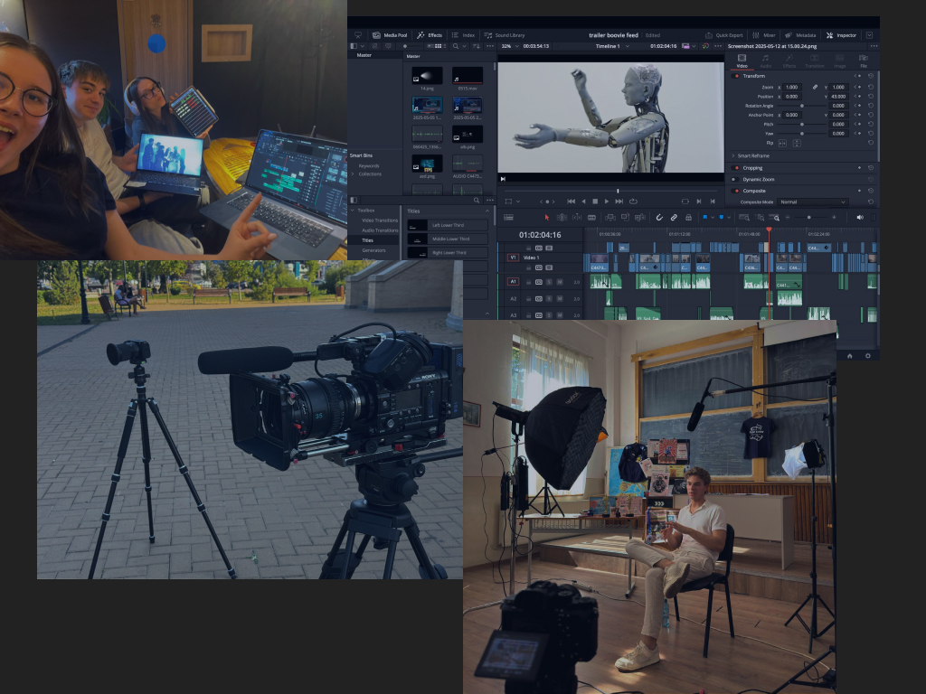Click the Quick Export button
The width and height of the screenshot is (926, 694).
pyautogui.click(x=724, y=35)
